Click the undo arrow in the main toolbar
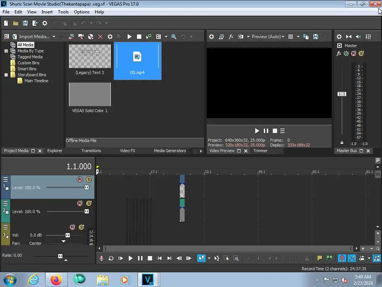Screen dimensions: 382x287 [84, 23]
